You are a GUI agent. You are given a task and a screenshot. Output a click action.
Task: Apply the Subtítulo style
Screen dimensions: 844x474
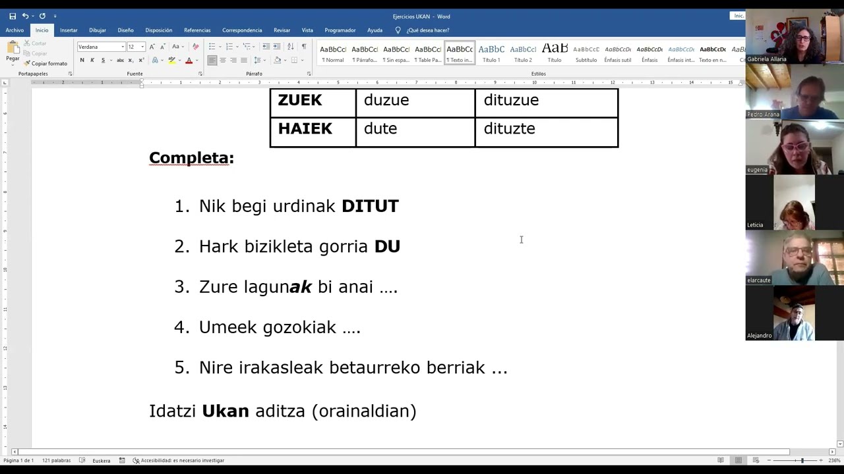[x=586, y=53]
